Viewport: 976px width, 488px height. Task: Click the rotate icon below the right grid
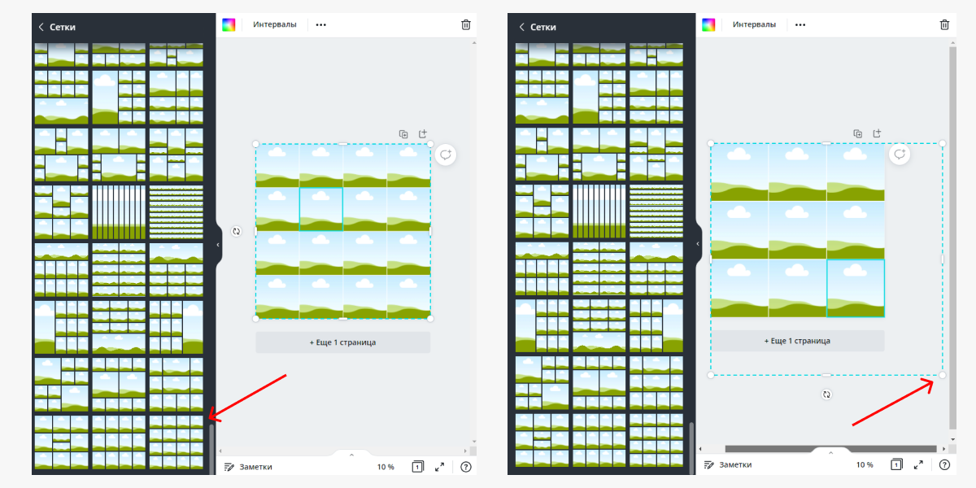point(826,394)
